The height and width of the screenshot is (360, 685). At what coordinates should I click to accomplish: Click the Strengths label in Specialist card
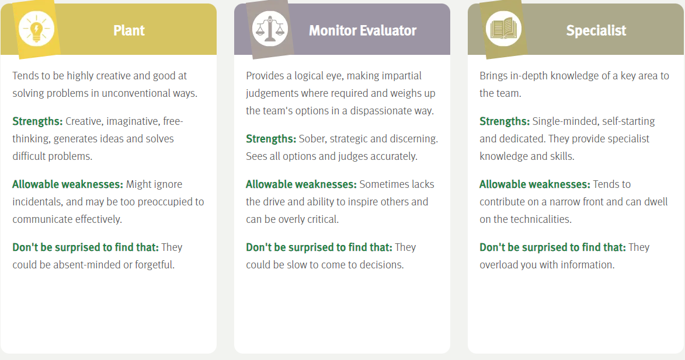pos(505,121)
